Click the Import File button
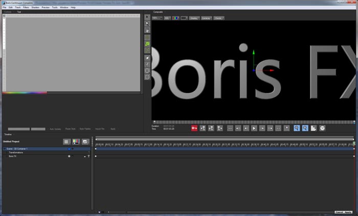 [x=100, y=129]
